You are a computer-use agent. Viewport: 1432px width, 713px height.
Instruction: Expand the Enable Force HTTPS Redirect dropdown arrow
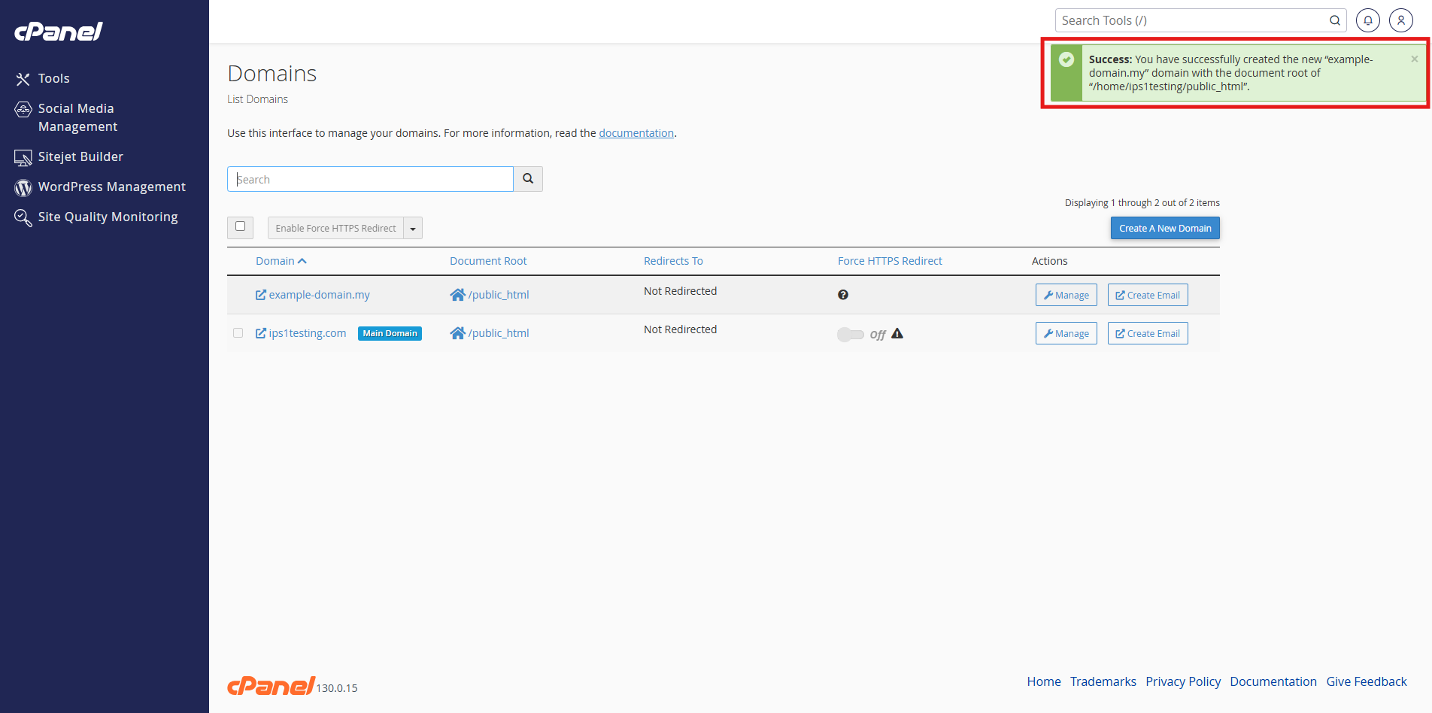[413, 229]
